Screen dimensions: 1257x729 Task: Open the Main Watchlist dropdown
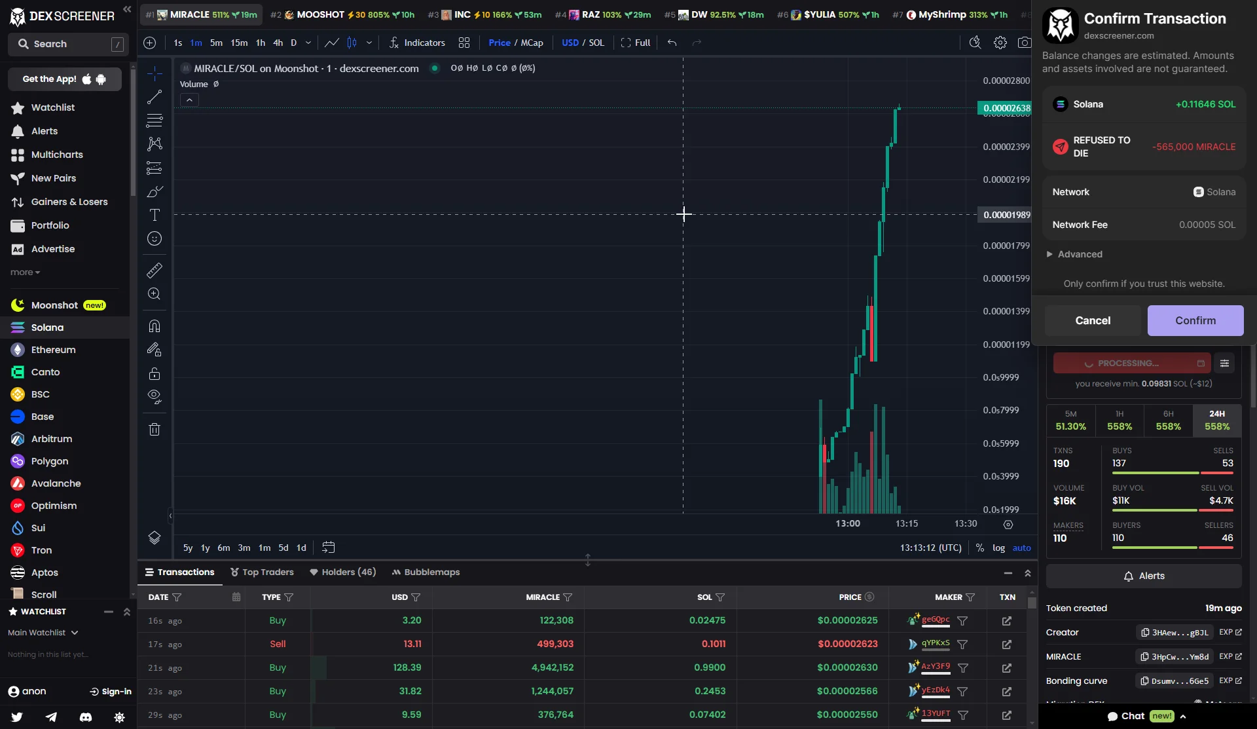(x=43, y=632)
